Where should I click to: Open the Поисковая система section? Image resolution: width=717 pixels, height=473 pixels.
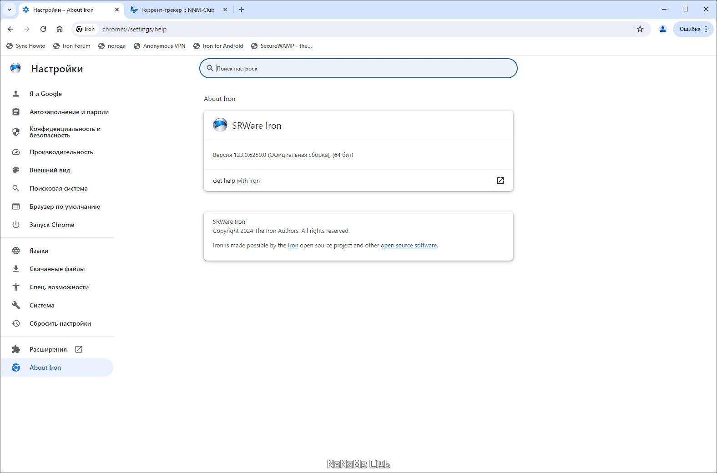point(57,188)
